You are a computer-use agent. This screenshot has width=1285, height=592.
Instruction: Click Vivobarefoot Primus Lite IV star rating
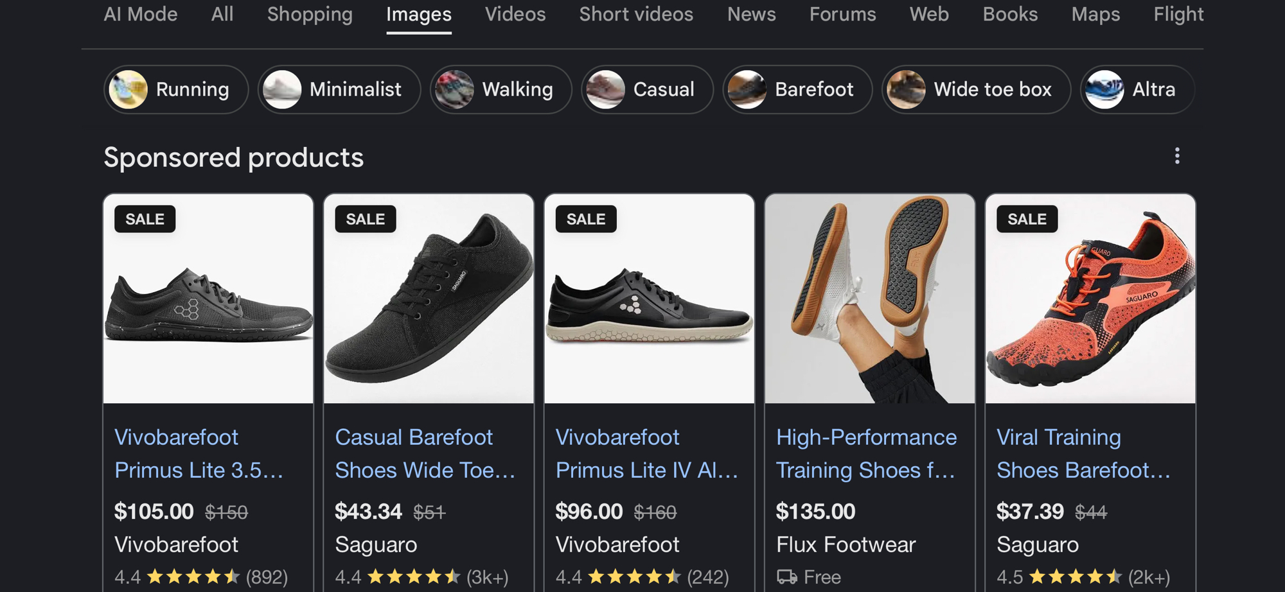click(634, 577)
